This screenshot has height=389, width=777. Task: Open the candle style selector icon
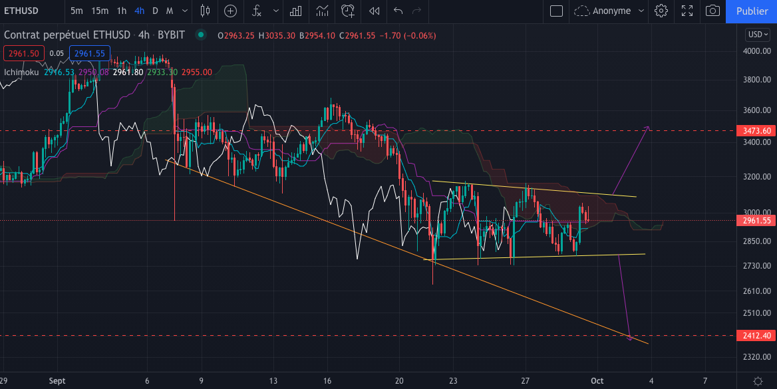pyautogui.click(x=204, y=11)
